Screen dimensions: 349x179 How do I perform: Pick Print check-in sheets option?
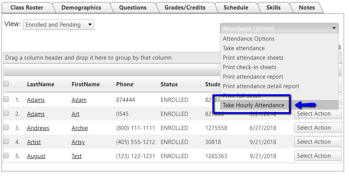tap(250, 67)
